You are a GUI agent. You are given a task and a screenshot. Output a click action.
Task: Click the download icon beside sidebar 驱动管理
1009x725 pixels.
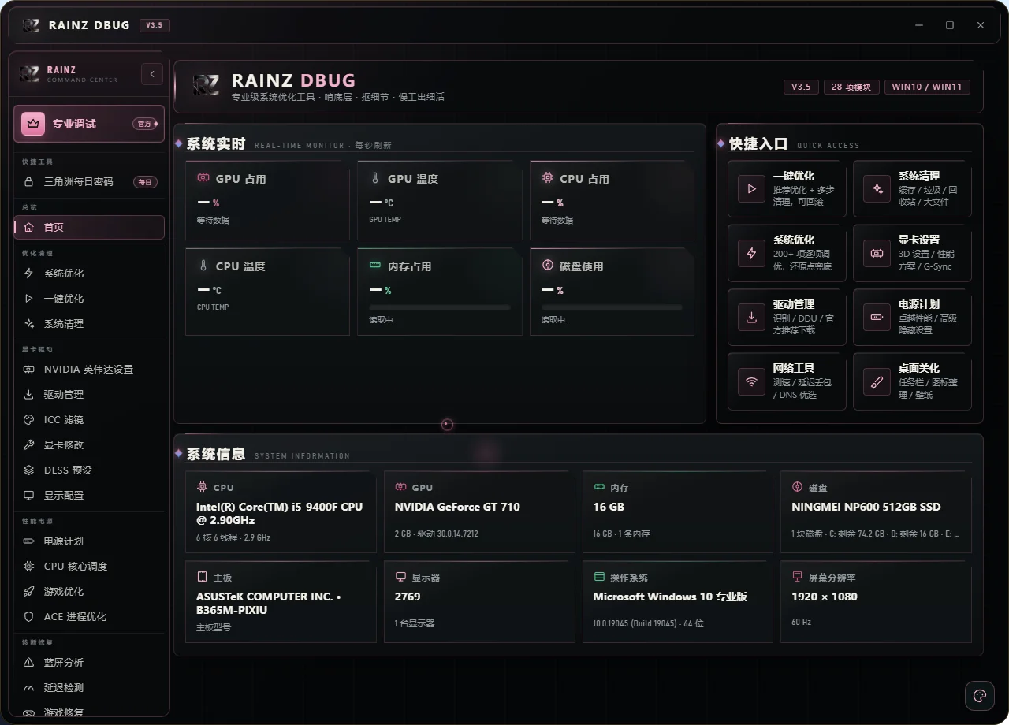(29, 394)
